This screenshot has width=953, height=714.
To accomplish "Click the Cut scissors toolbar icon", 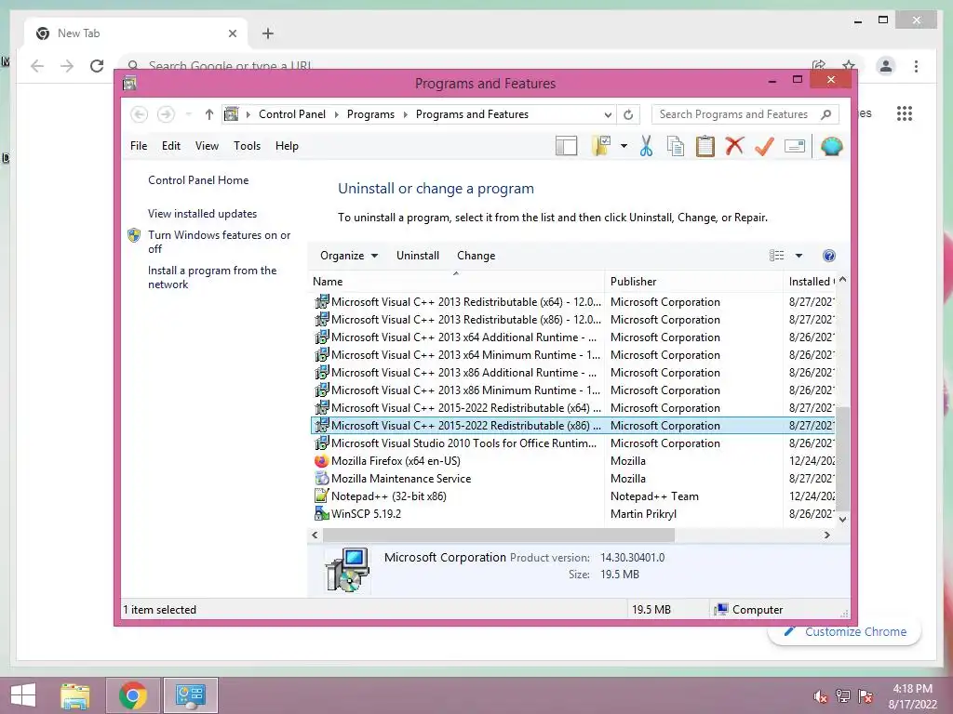I will pos(646,146).
